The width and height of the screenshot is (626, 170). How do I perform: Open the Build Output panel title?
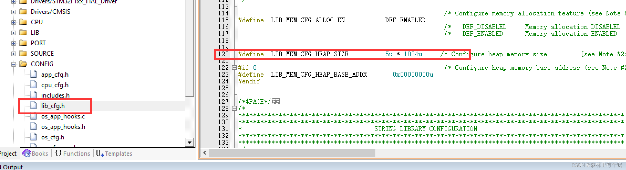point(11,167)
